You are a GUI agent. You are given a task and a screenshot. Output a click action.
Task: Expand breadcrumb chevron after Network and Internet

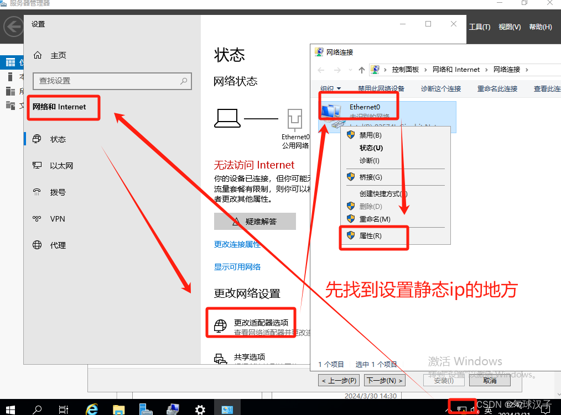pos(486,70)
